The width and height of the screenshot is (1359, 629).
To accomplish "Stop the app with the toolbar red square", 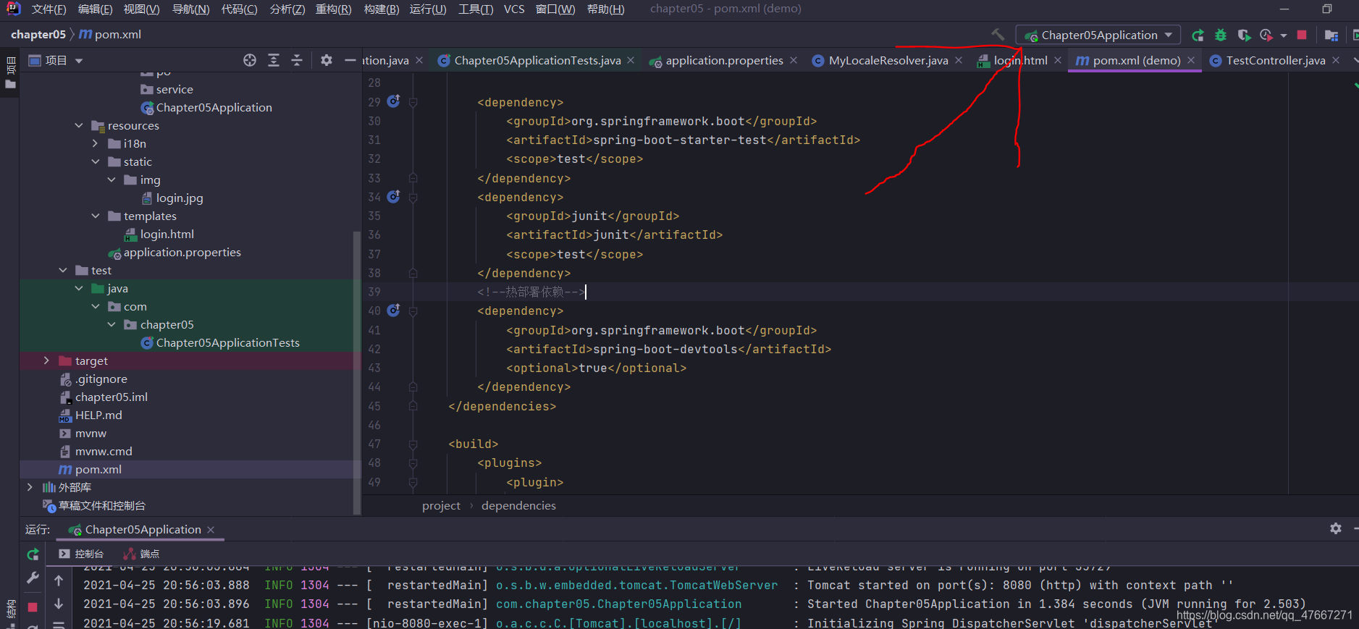I will pos(1302,35).
